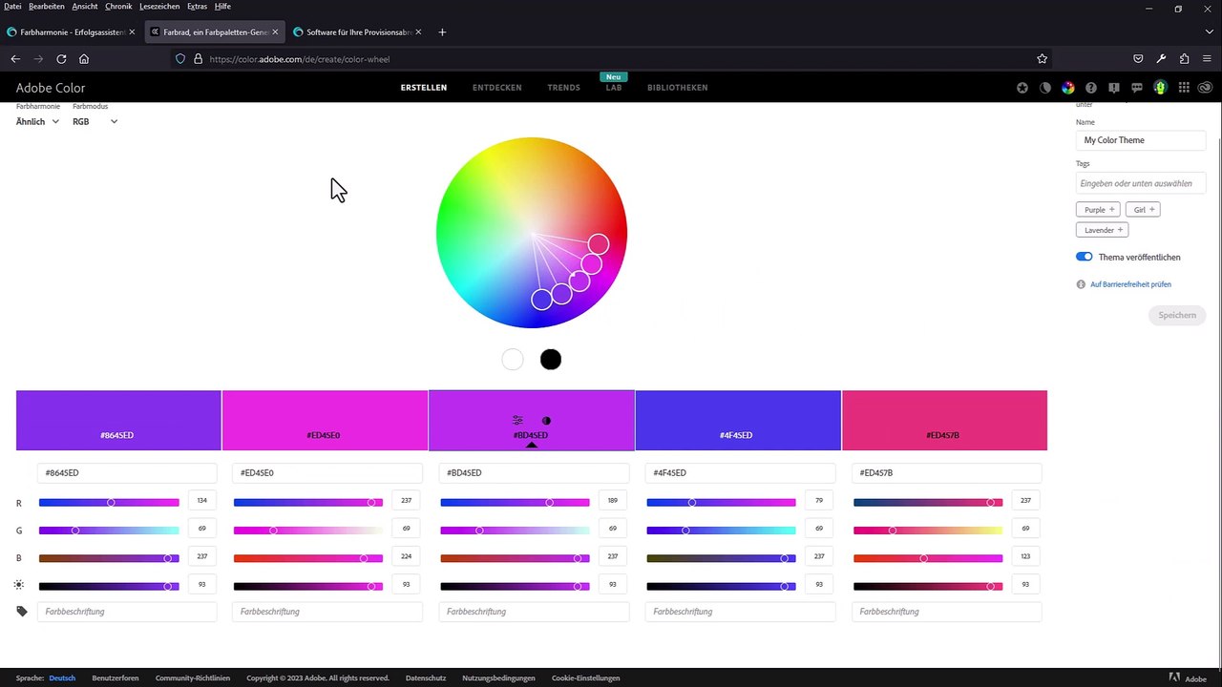Open Auf Barrierefreiheit prüfen link
The height and width of the screenshot is (687, 1222).
(x=1130, y=284)
